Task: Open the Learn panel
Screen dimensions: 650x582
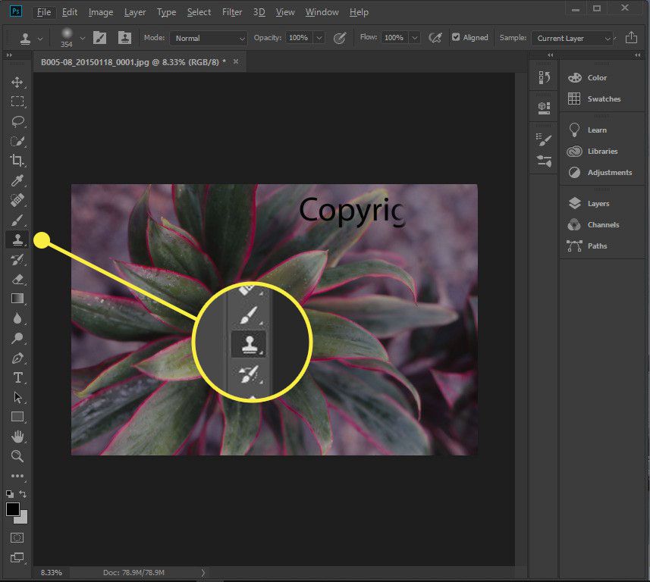Action: tap(587, 130)
